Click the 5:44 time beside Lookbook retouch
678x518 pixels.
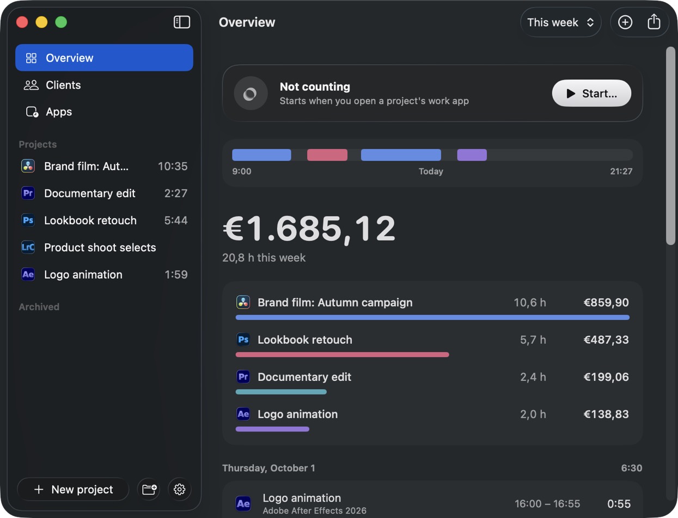(x=176, y=220)
